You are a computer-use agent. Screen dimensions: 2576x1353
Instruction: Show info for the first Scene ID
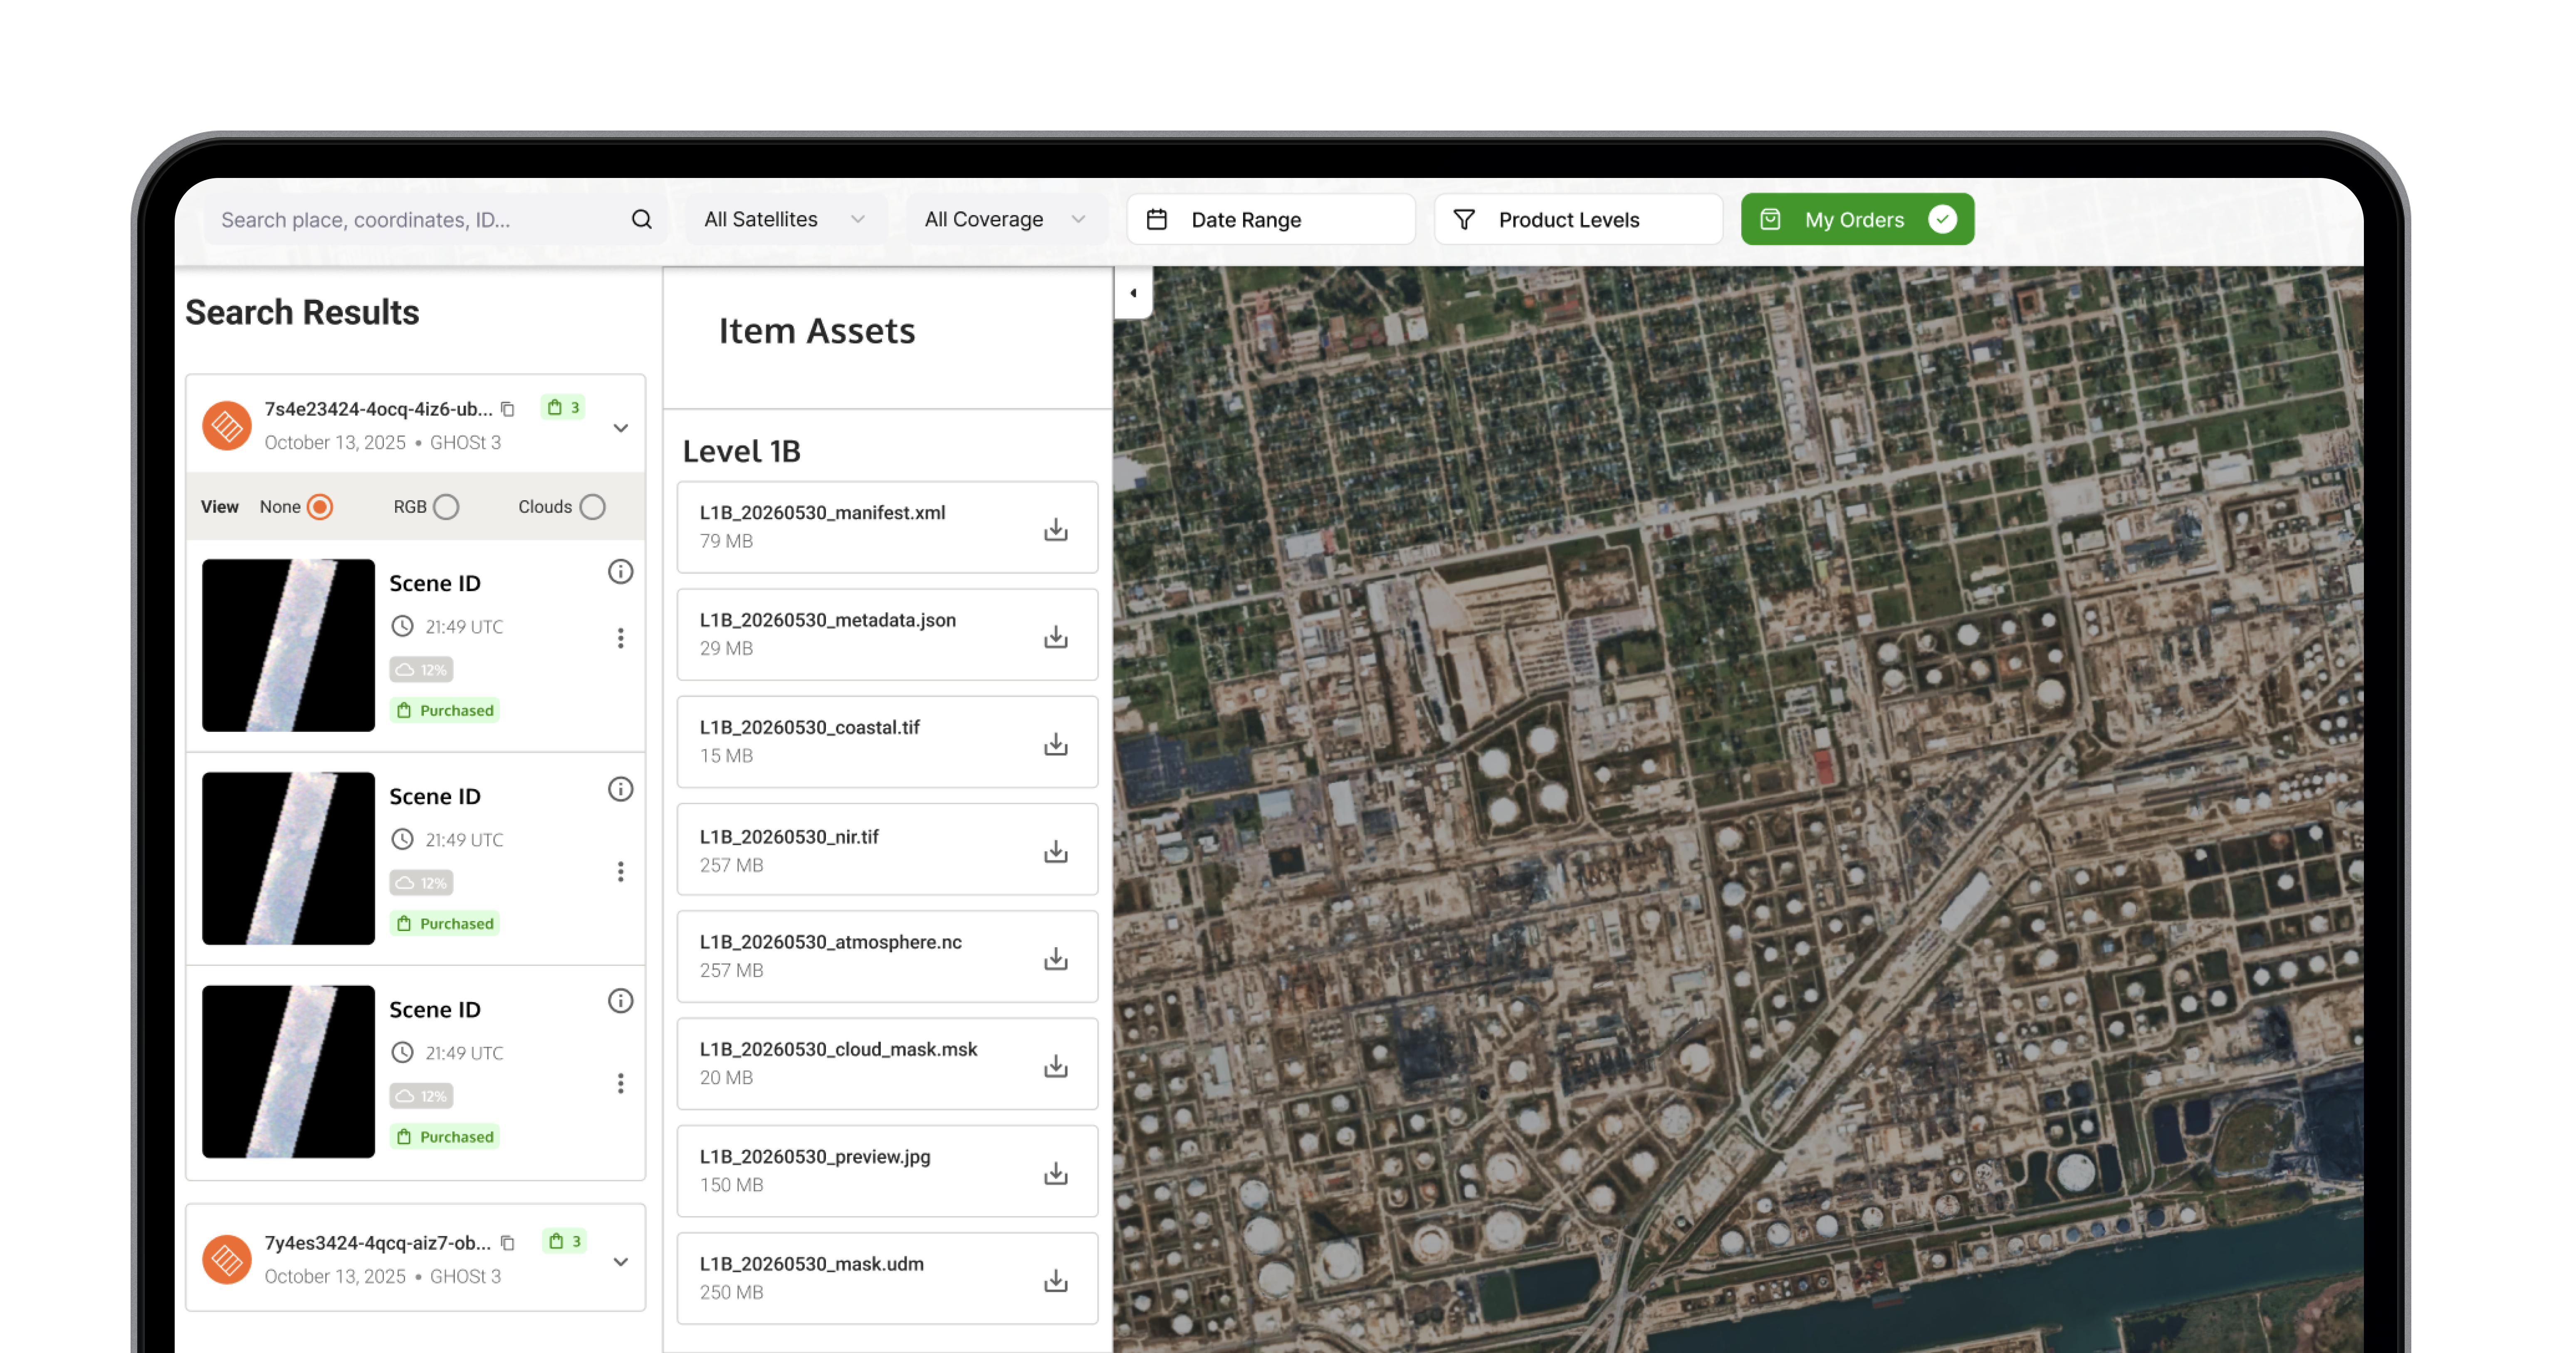point(621,572)
